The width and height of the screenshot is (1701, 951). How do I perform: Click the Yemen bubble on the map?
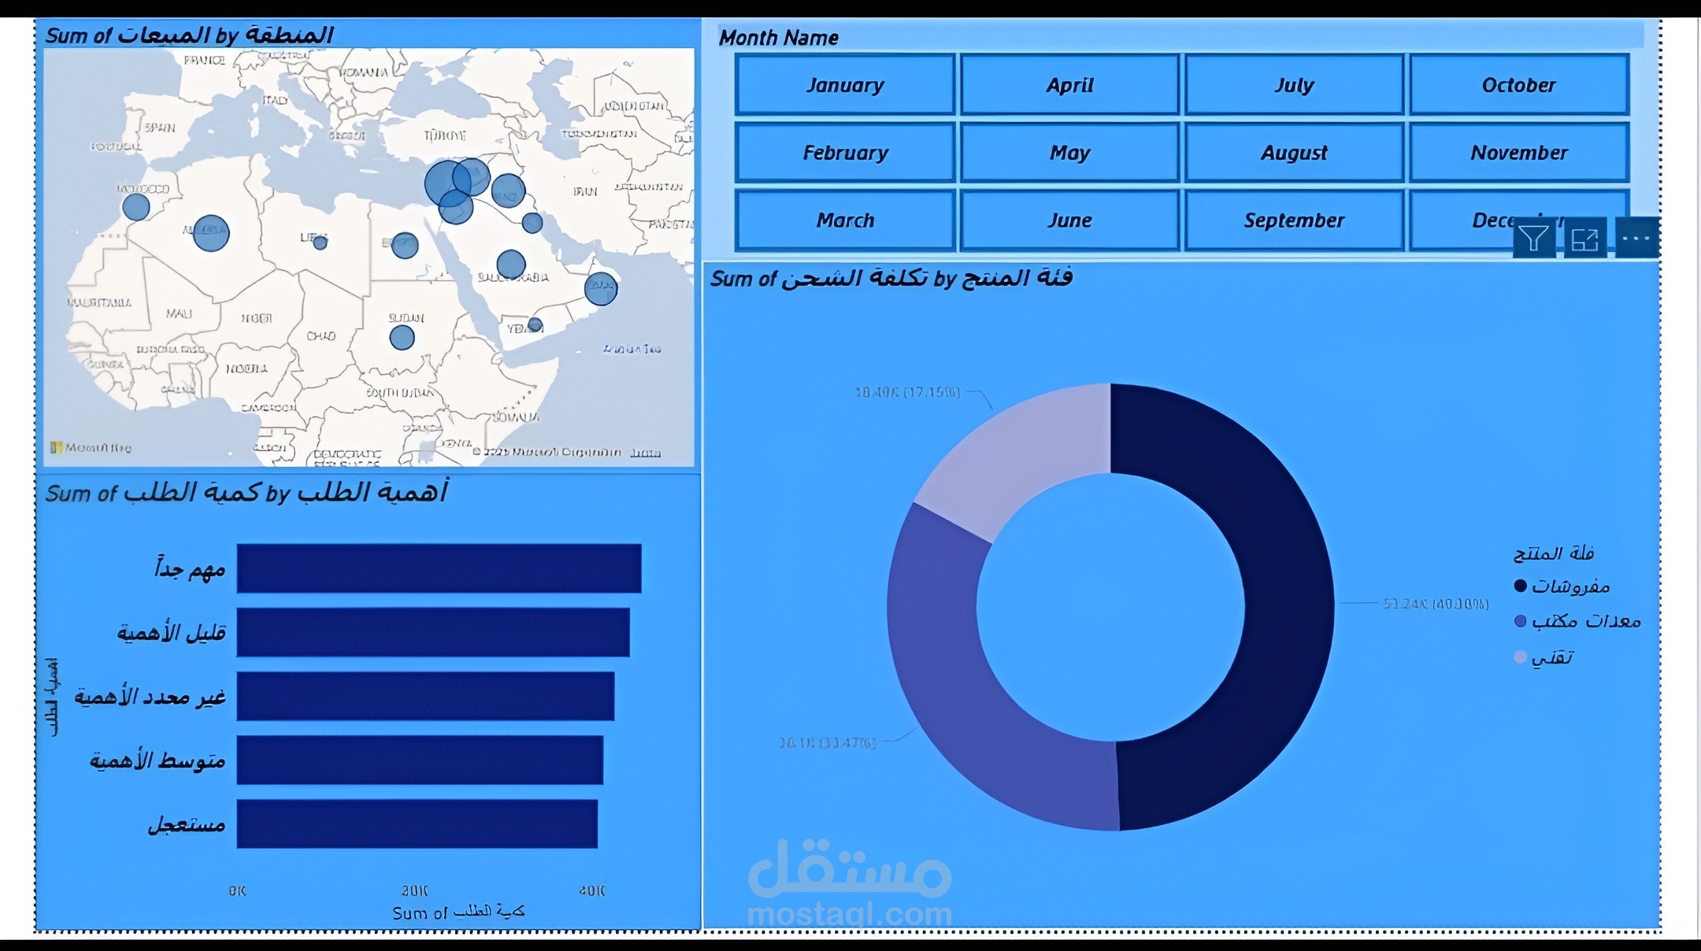coord(535,324)
